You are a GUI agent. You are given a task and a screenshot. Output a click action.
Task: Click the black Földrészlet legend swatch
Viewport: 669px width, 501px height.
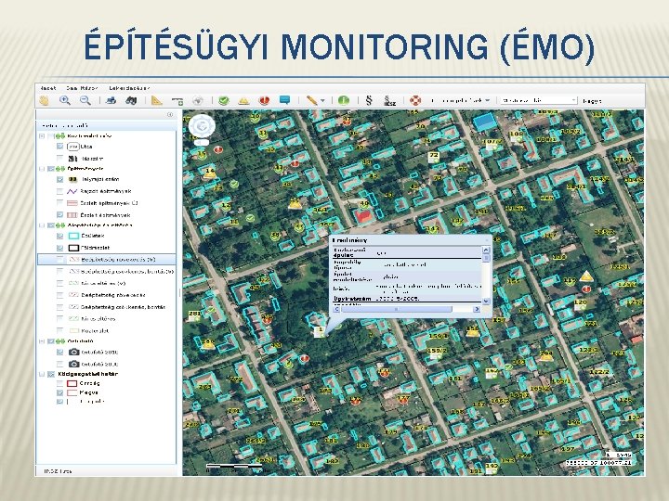[73, 248]
